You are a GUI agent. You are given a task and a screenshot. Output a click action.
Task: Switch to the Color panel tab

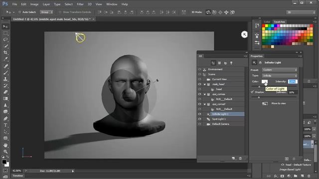click(x=267, y=22)
